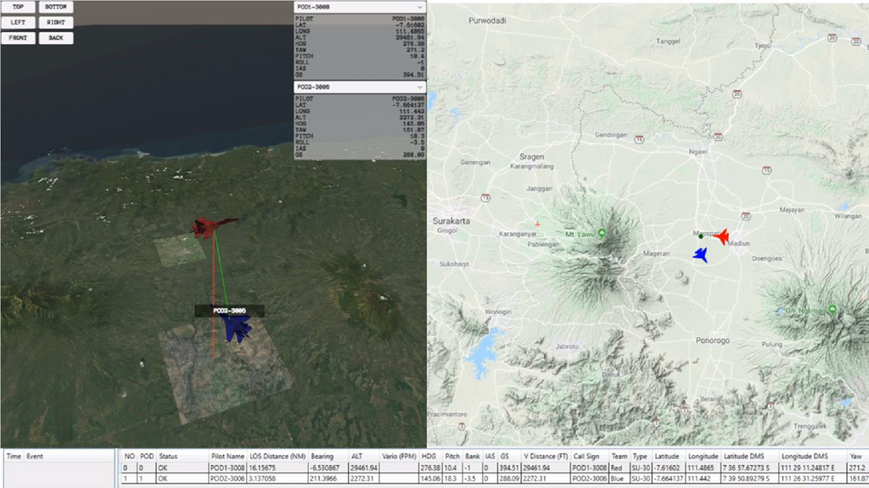Click the red aircraft icon on the map
The width and height of the screenshot is (869, 488).
[720, 236]
